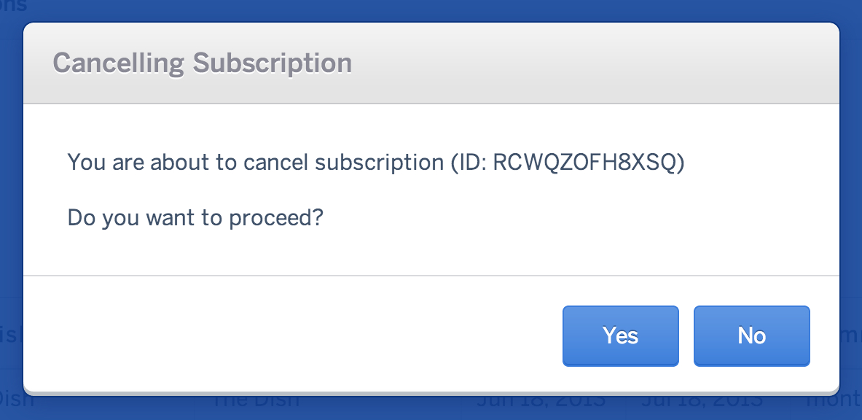Click the partially hidden 'mont' cell
Viewport: 862px width, 420px height.
pos(850,400)
